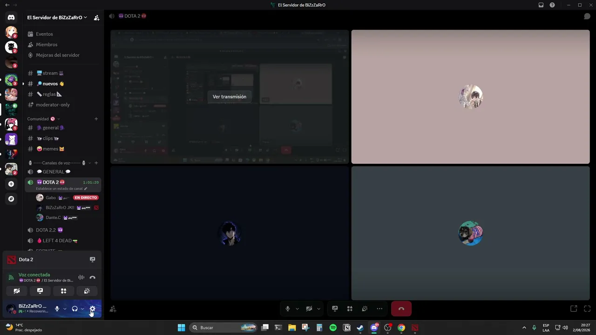Open the memes channel

[x=63, y=149]
